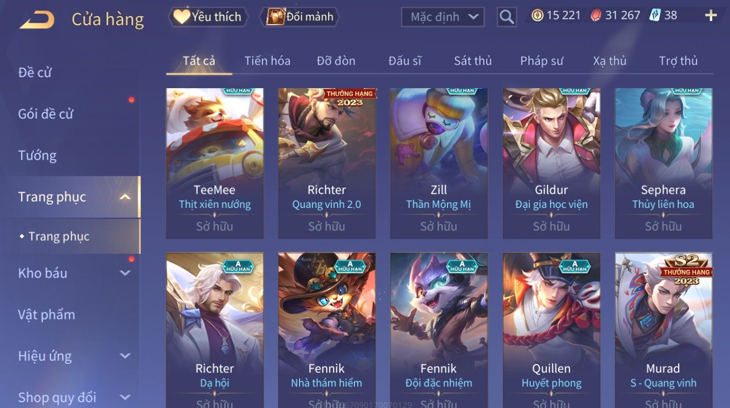Viewport: 730px width, 408px height.
Task: Click the red gem currency icon
Action: pos(596,16)
